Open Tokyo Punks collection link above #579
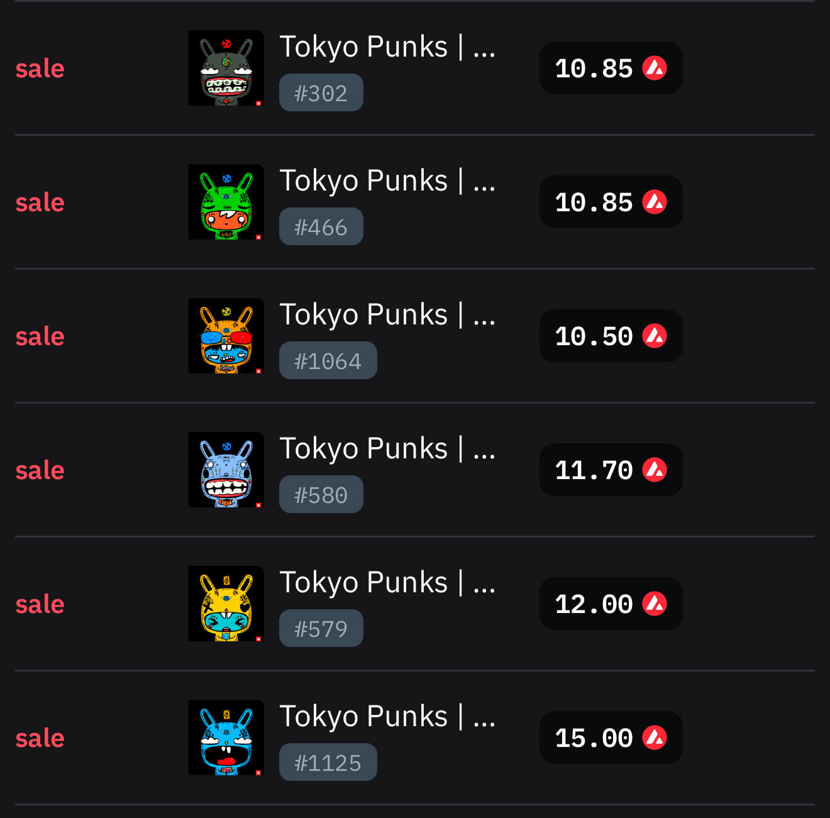This screenshot has width=830, height=818. pyautogui.click(x=387, y=583)
